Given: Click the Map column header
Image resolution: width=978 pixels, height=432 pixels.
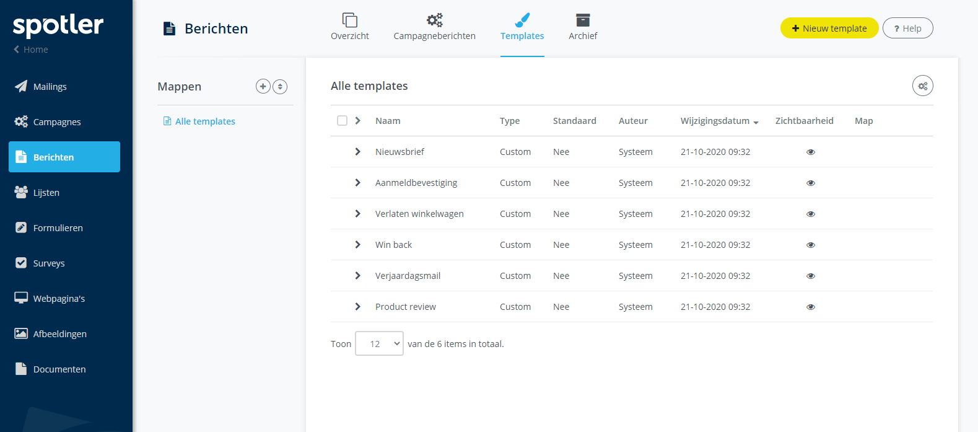Looking at the screenshot, I should pos(864,121).
